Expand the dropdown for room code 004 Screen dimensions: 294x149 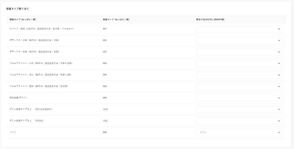tap(239, 63)
